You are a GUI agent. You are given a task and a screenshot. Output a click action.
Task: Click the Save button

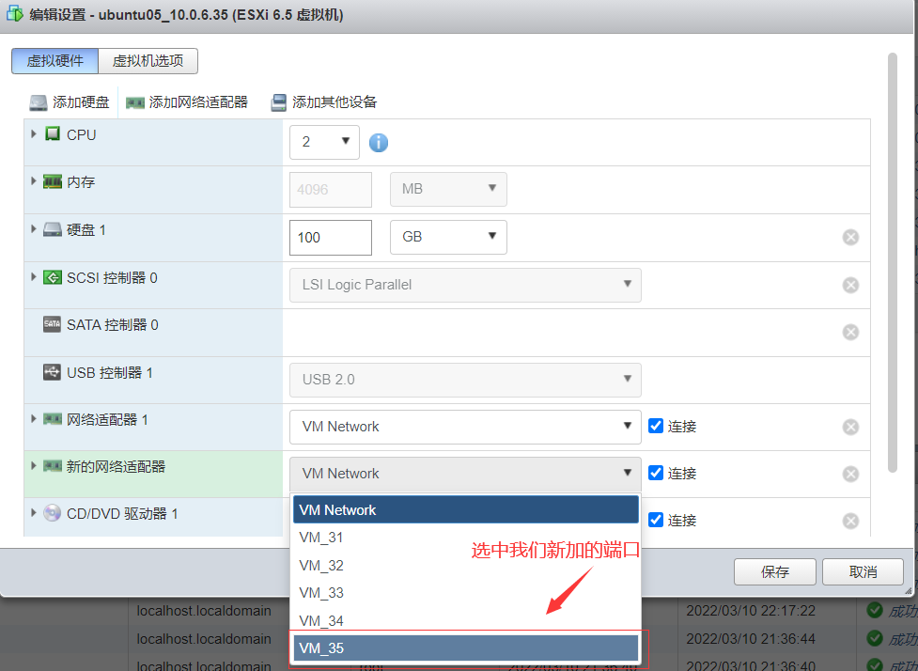click(x=774, y=571)
